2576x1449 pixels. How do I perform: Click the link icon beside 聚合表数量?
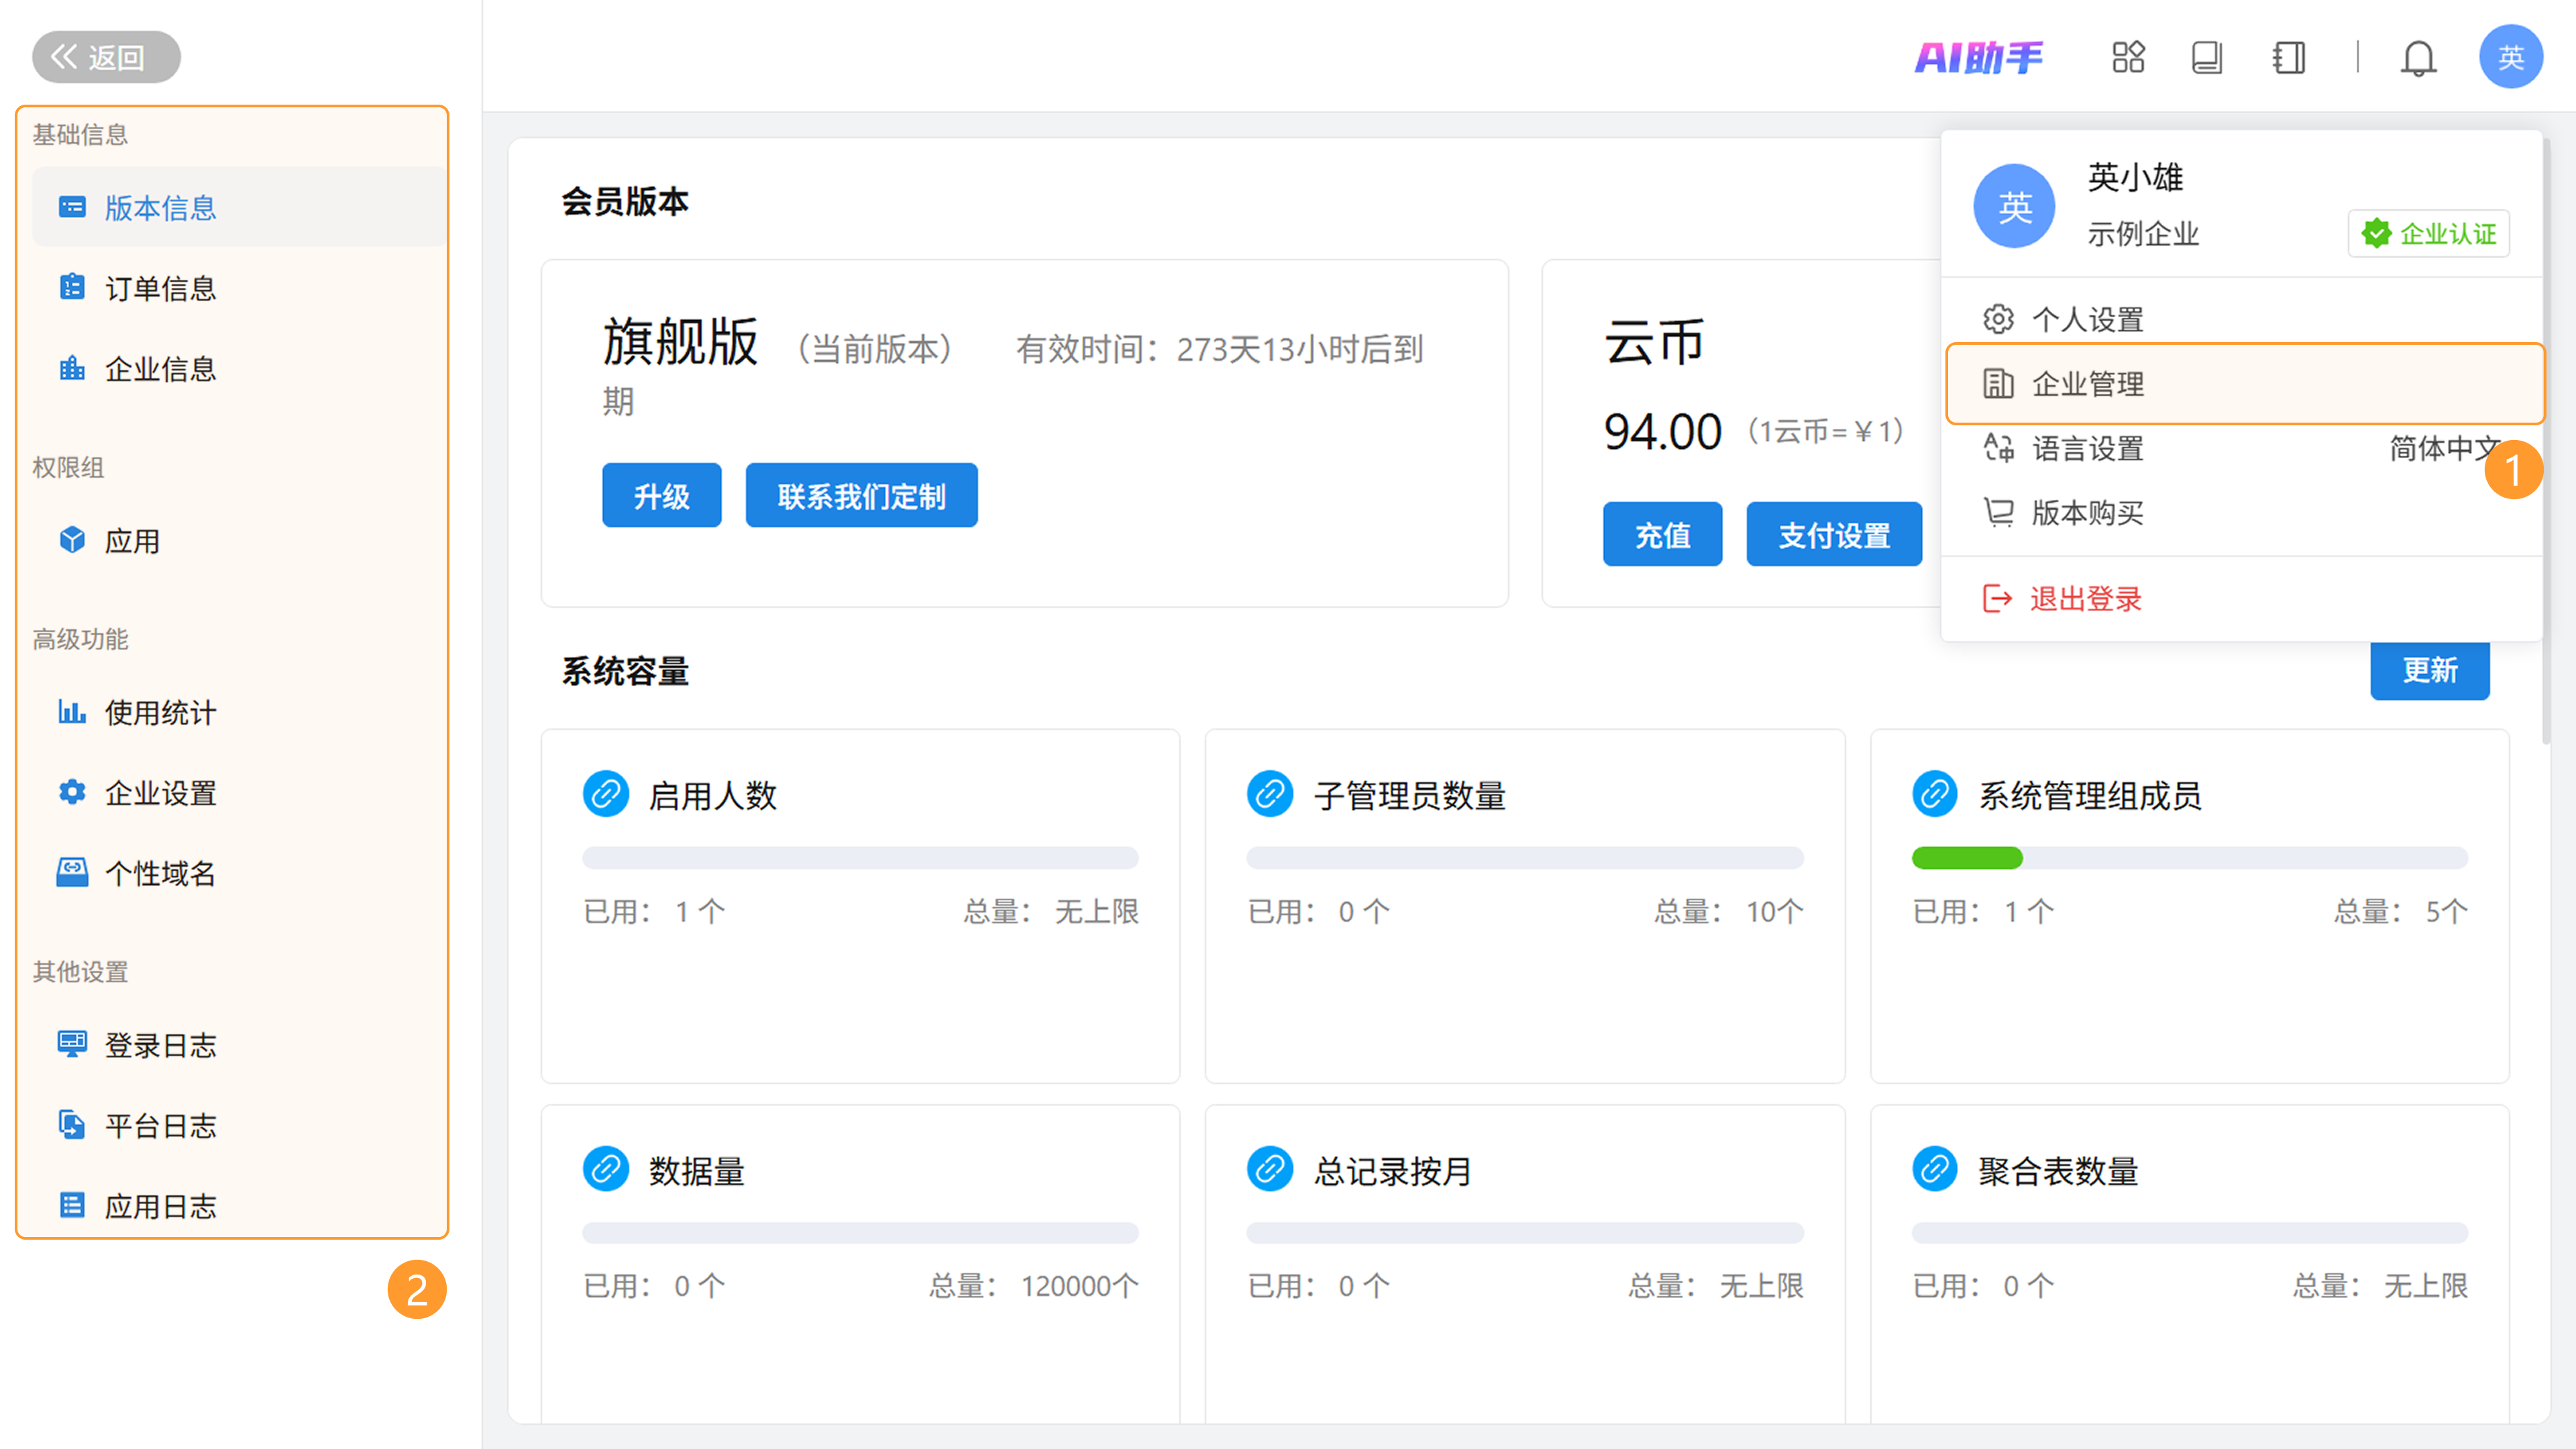pos(1934,1169)
